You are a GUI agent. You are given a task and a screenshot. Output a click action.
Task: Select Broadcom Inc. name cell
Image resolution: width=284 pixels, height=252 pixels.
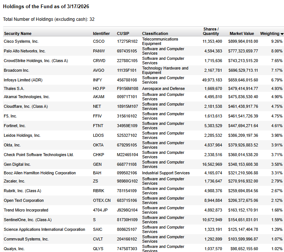tap(16, 71)
